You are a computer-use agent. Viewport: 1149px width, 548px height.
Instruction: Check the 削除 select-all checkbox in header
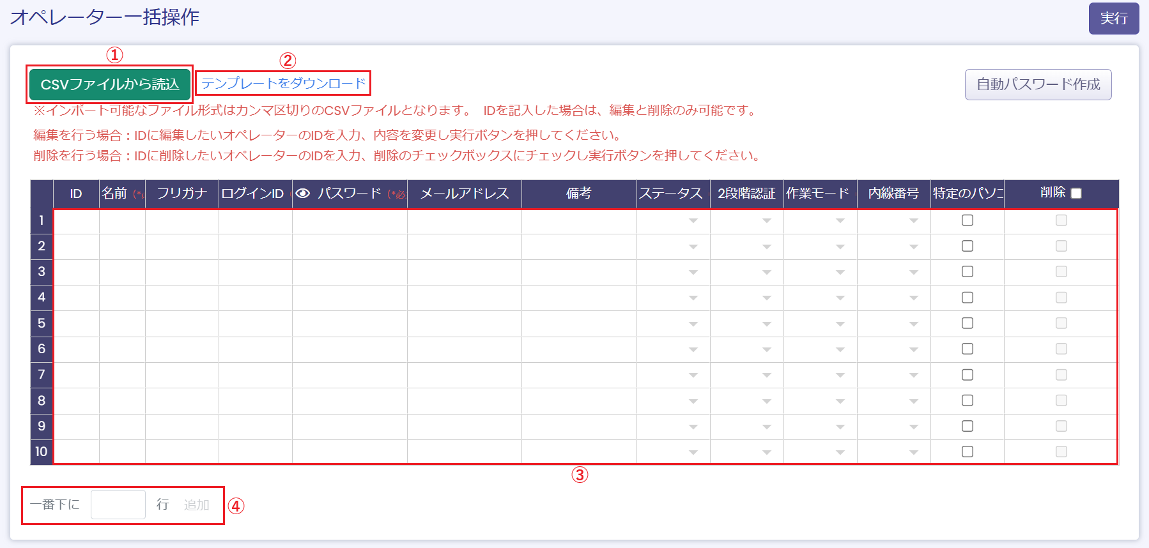tap(1076, 194)
